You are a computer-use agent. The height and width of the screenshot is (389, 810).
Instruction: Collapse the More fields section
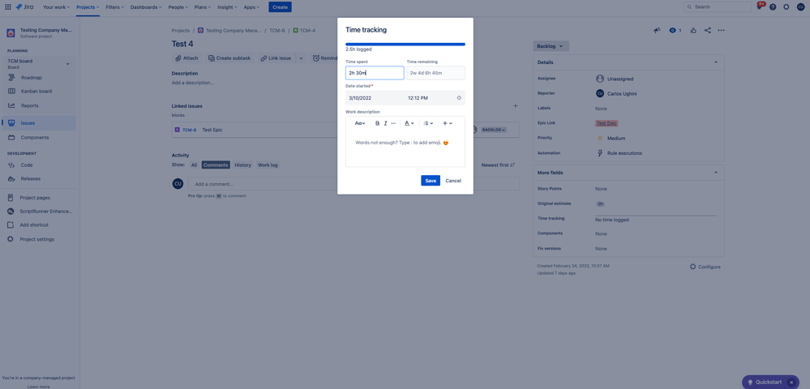pos(715,173)
